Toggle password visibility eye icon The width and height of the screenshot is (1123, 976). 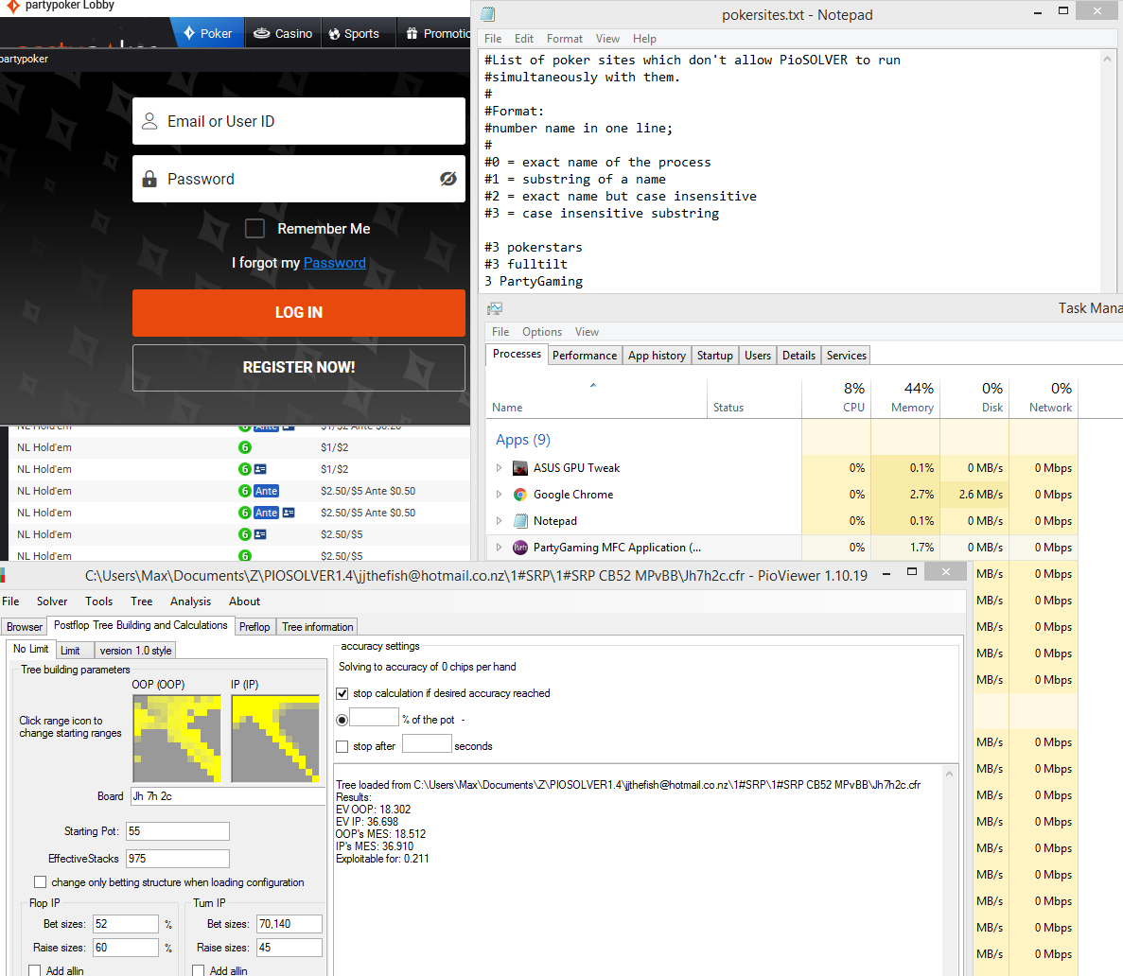coord(448,179)
